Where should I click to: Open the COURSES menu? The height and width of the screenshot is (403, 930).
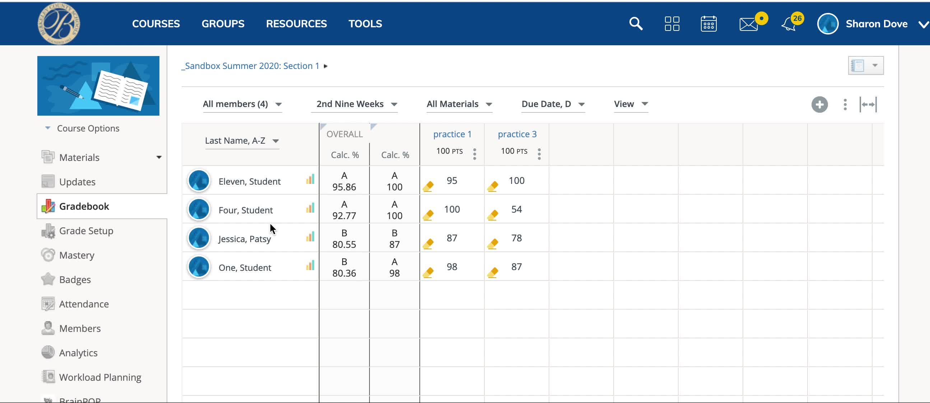[x=156, y=24]
